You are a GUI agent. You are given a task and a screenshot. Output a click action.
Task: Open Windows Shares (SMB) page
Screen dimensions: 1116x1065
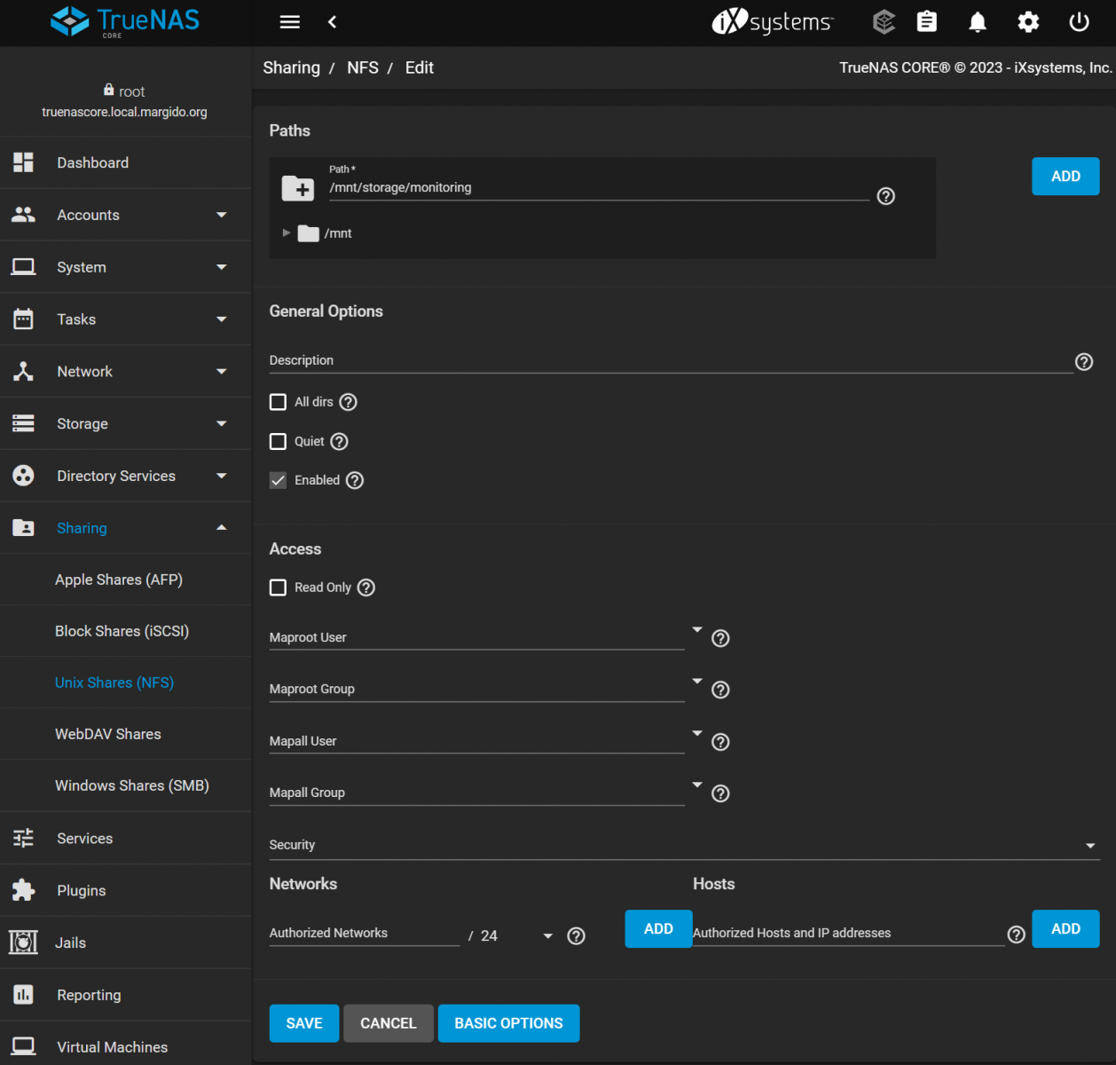click(132, 785)
